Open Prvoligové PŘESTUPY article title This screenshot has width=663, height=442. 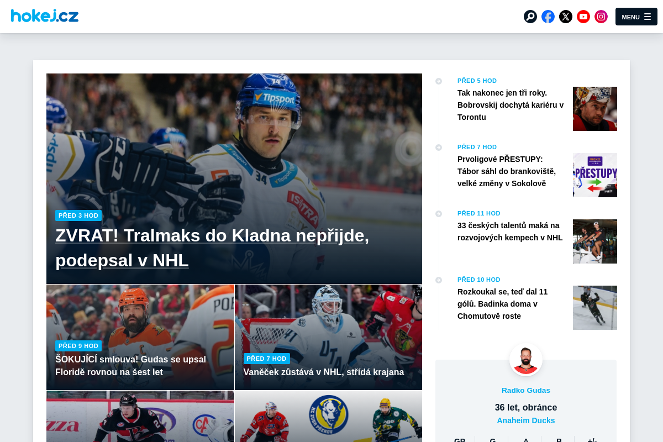click(507, 171)
